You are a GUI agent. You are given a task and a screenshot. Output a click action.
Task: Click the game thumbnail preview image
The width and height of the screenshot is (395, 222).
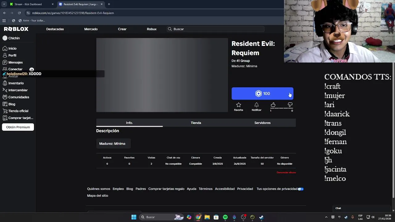(x=162, y=75)
